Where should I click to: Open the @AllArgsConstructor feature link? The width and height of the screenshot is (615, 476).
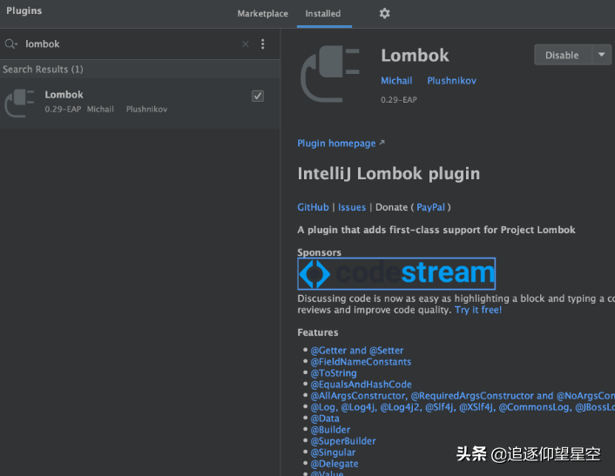point(463,396)
